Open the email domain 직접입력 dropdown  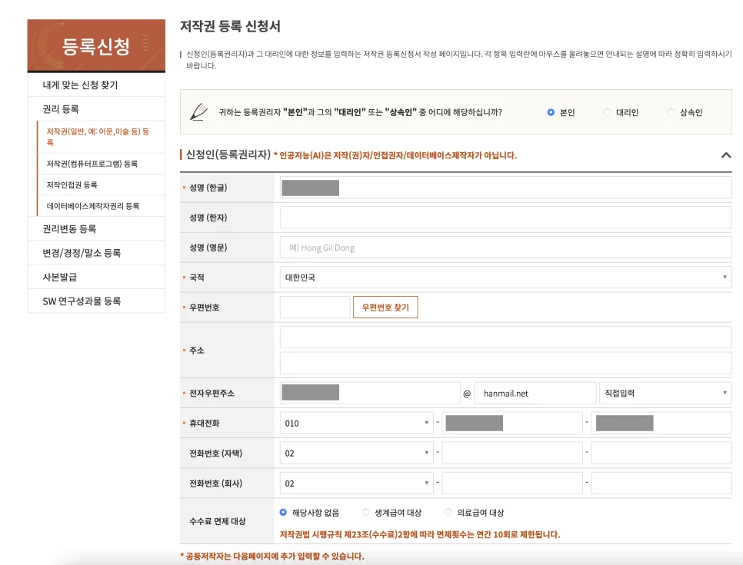[665, 393]
